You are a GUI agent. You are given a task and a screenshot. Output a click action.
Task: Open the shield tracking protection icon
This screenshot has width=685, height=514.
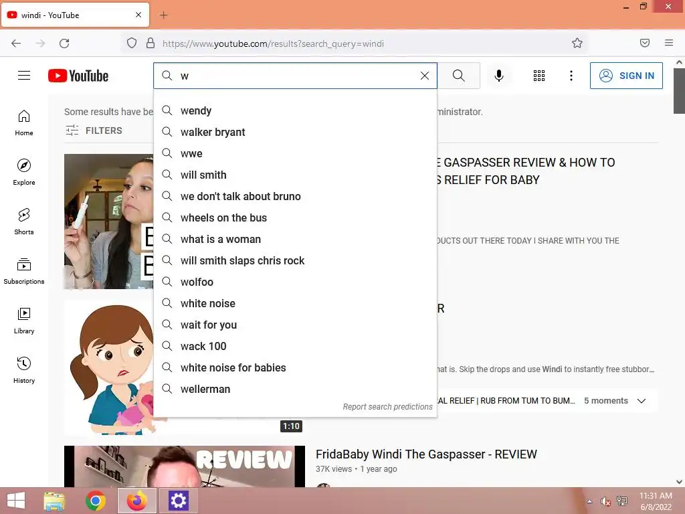click(x=132, y=44)
